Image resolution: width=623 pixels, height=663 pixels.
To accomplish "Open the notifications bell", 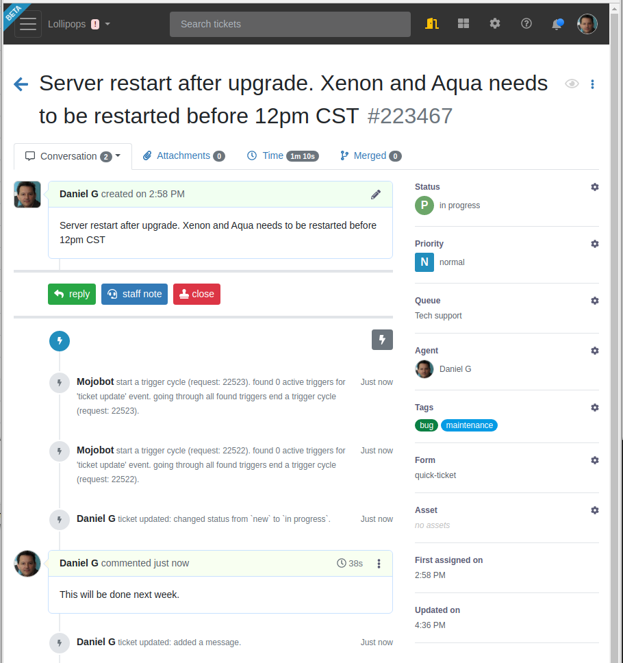I will (x=557, y=24).
